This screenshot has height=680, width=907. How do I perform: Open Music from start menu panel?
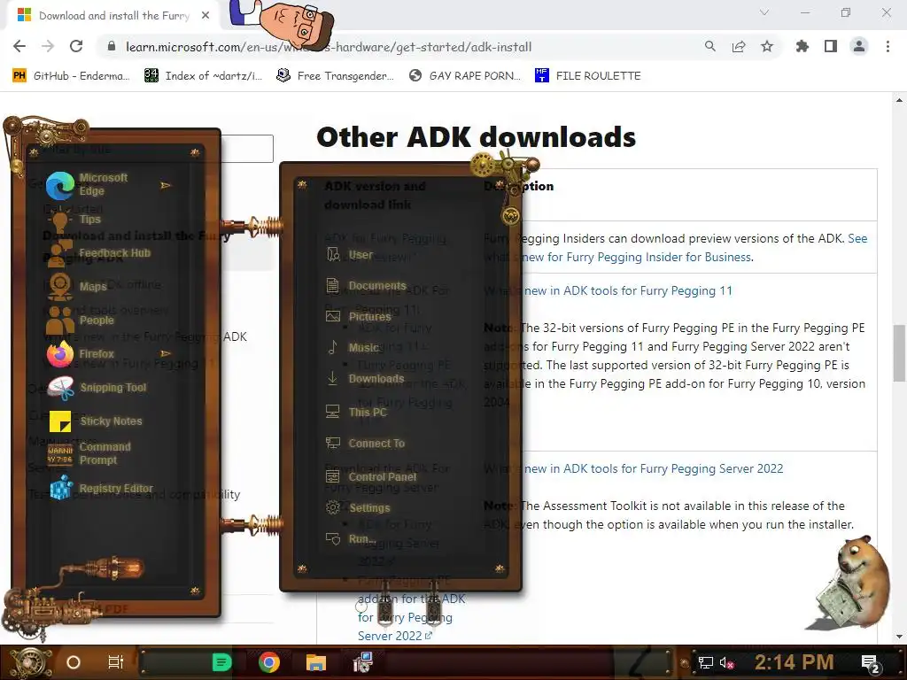(353, 347)
